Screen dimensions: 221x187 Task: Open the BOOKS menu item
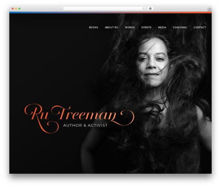point(93,27)
